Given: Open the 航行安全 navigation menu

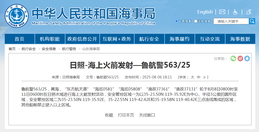Looking at the screenshot, I should point(149,39).
